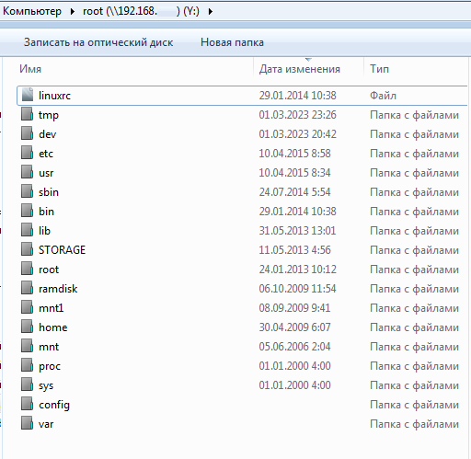Click the var folder icon
The width and height of the screenshot is (471, 459).
click(28, 423)
